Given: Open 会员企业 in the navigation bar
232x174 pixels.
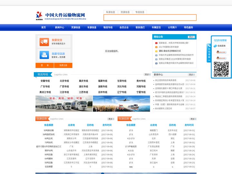Looking at the screenshot, I should 124,27.
